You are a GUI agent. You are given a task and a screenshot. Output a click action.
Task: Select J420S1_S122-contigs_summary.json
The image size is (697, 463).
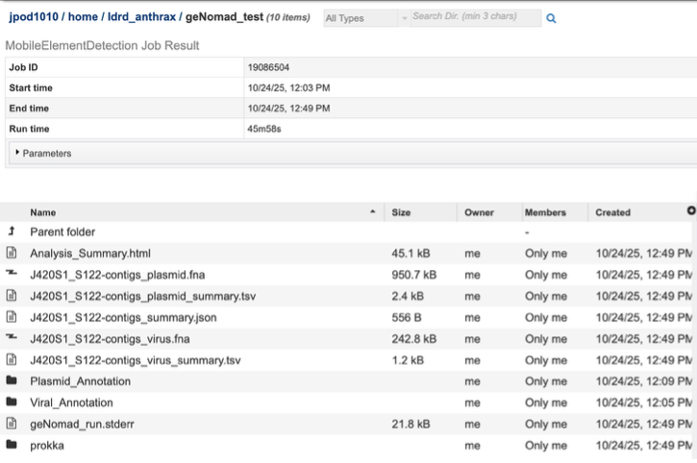tap(123, 317)
